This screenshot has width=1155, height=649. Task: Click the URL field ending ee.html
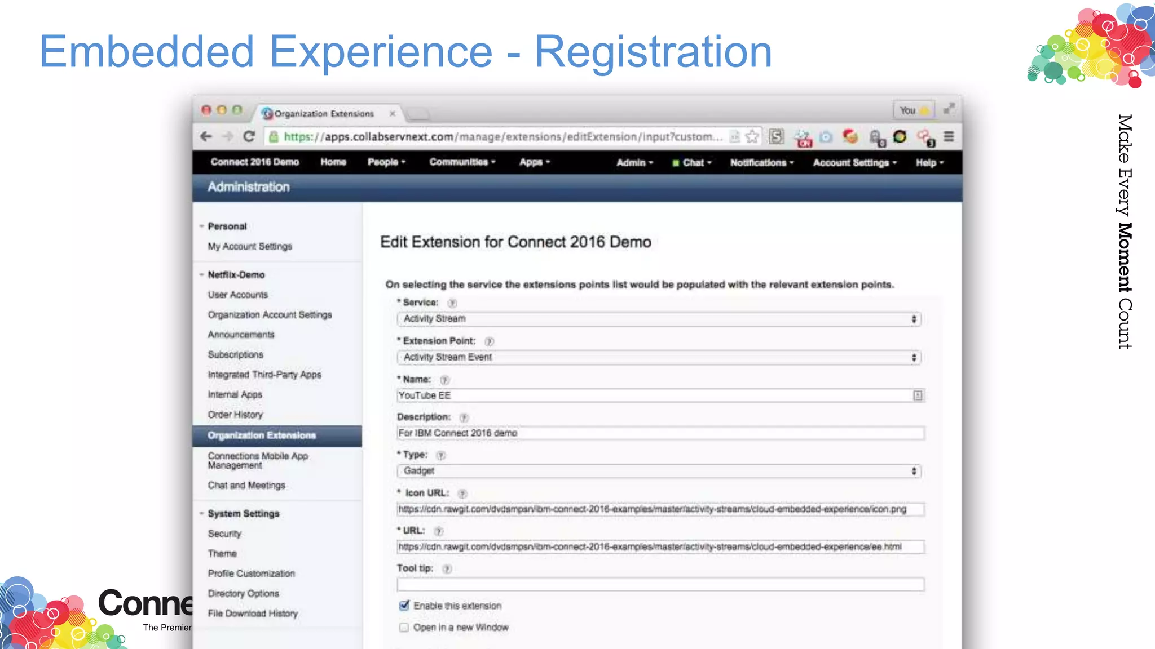[x=660, y=547]
